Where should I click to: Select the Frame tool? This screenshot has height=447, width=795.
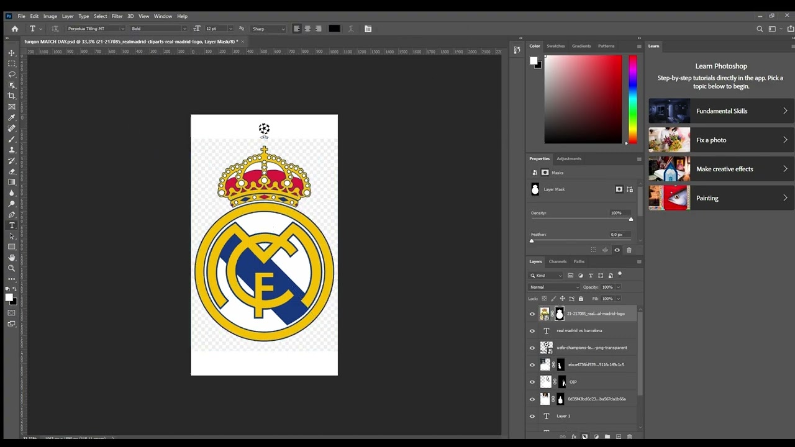pos(11,107)
